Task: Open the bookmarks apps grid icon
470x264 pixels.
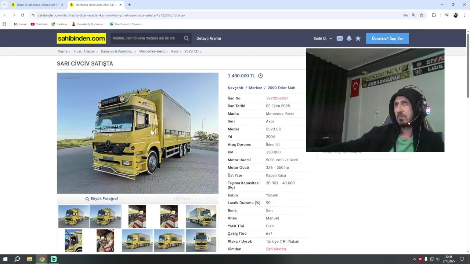Action: pyautogui.click(x=4, y=24)
